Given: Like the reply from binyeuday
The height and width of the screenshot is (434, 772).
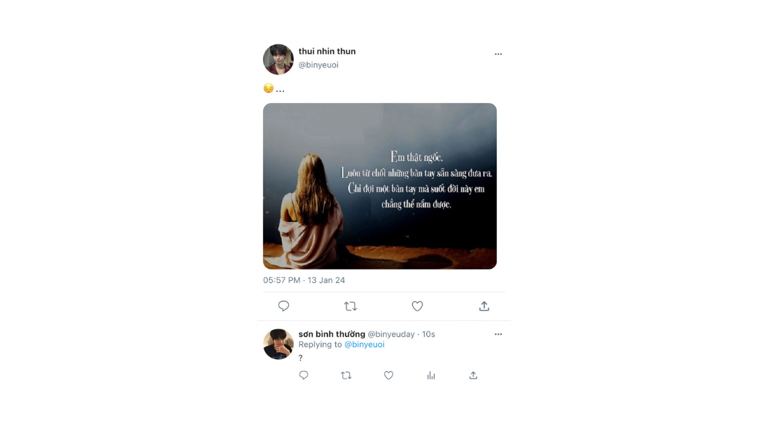Looking at the screenshot, I should point(388,376).
